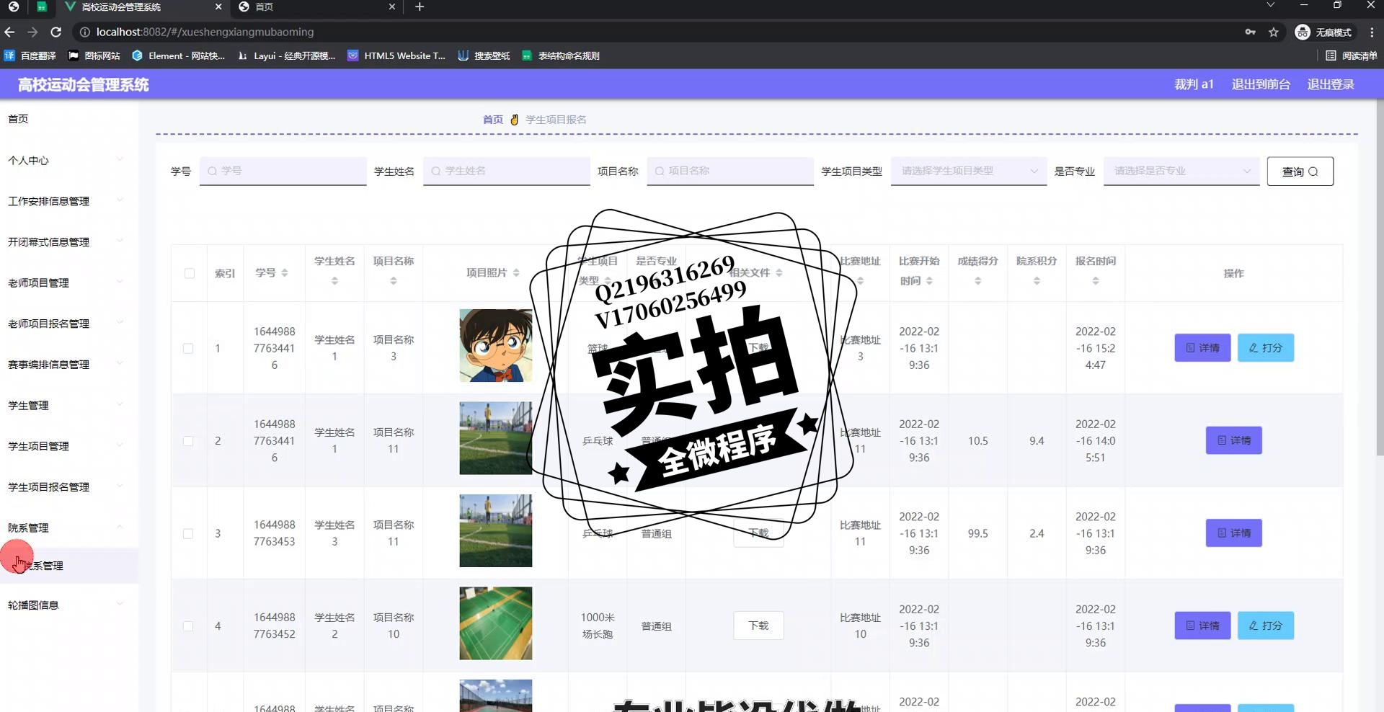This screenshot has width=1384, height=712.
Task: Sort table by 项目名称 column arrows
Action: [394, 281]
